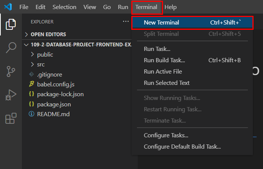Click Configure Default Build Task entry
Image resolution: width=263 pixels, height=169 pixels.
tap(182, 146)
